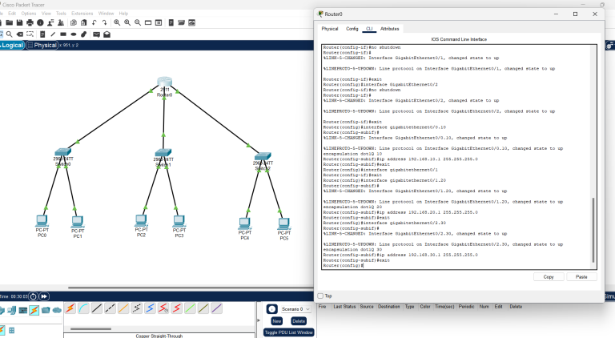
Task: Print using the printer toolbar icon
Action: (30, 22)
